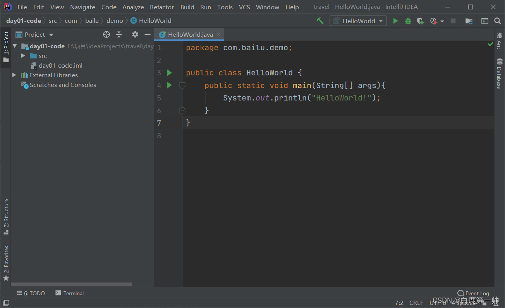
Task: Run with Coverage shield icon
Action: pyautogui.click(x=421, y=21)
